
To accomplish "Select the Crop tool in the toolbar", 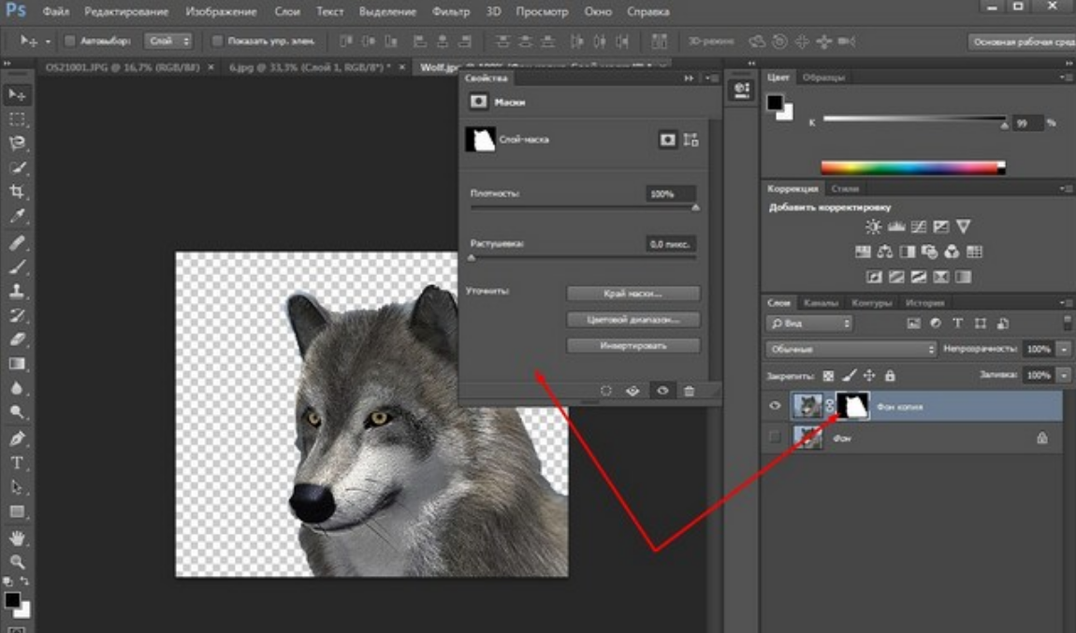I will [x=17, y=193].
